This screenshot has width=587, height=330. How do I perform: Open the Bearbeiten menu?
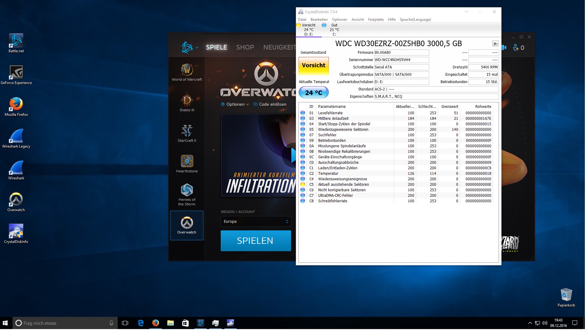coord(319,20)
